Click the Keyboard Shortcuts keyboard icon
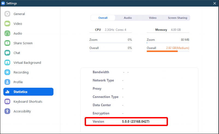Viewport: 219px width, 134px height. [x=7, y=101]
